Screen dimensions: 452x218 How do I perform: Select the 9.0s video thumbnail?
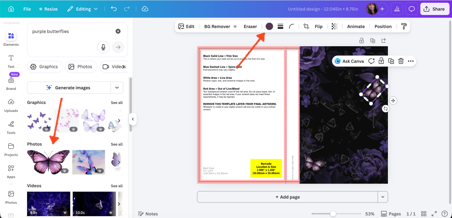[49, 203]
